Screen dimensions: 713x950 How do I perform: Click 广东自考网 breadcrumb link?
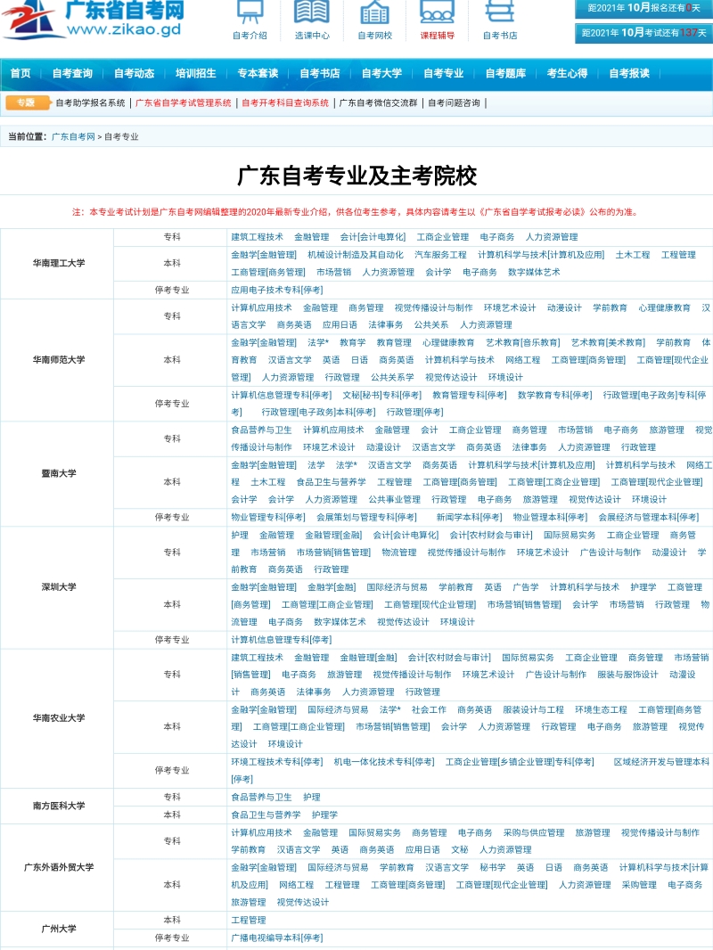[73, 137]
